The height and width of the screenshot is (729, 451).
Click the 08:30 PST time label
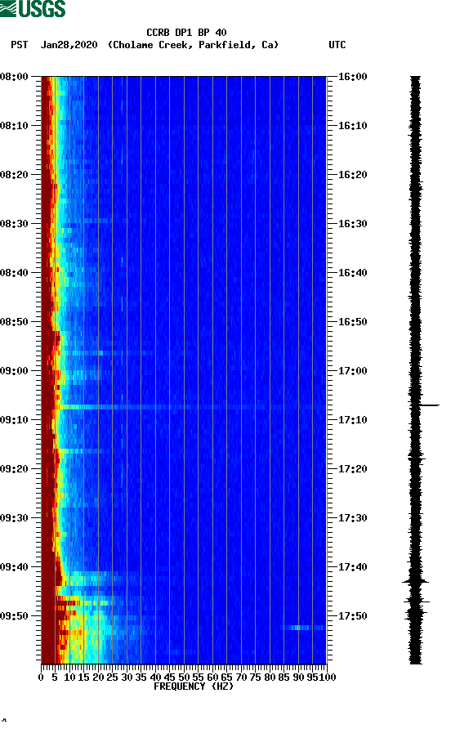pyautogui.click(x=14, y=224)
